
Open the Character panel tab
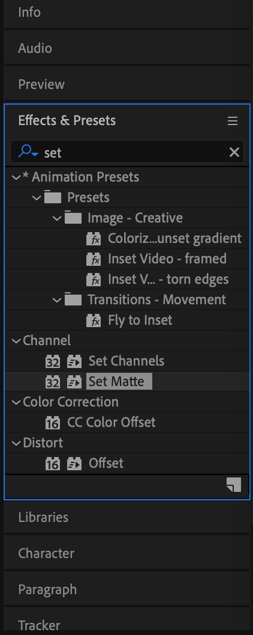pyautogui.click(x=46, y=553)
